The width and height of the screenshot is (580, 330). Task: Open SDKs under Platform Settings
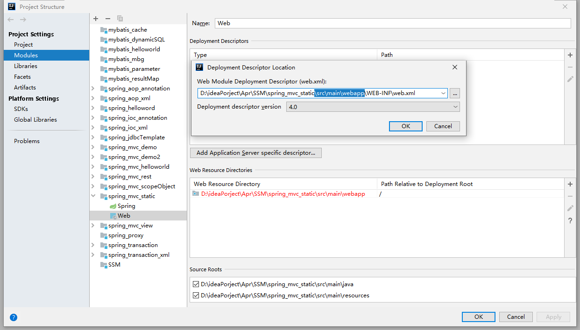[21, 109]
